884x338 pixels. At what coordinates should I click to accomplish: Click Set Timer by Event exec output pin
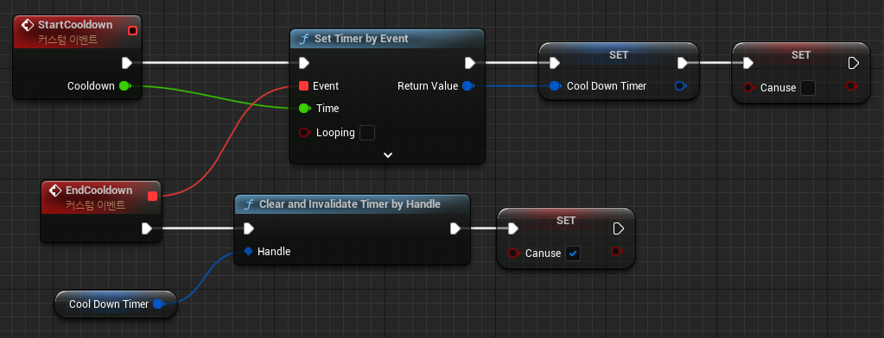tap(470, 62)
